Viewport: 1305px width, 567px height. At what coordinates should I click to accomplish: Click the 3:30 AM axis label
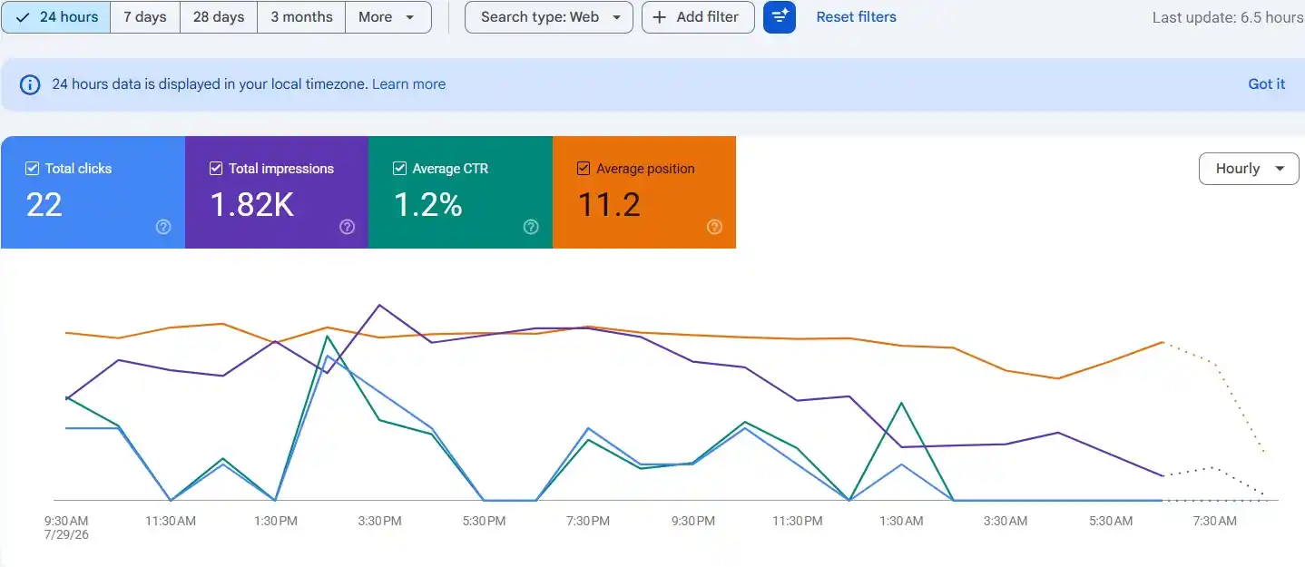(1006, 521)
